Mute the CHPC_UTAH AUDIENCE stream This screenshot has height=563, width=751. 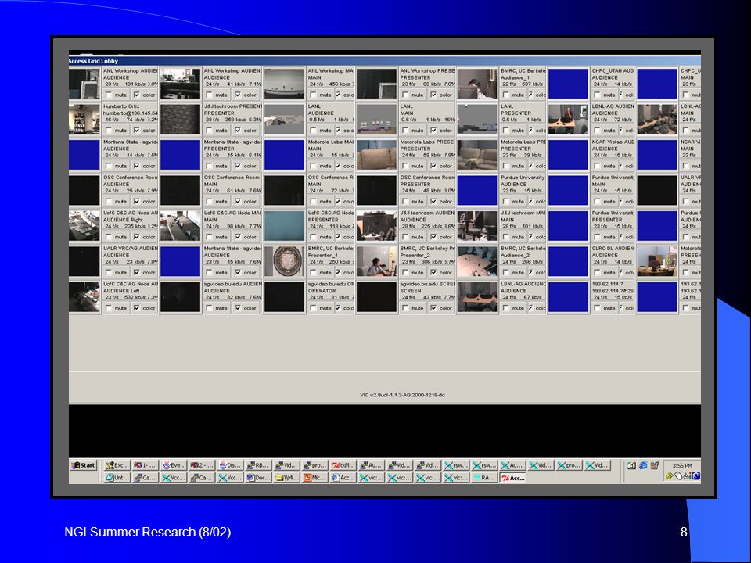597,95
